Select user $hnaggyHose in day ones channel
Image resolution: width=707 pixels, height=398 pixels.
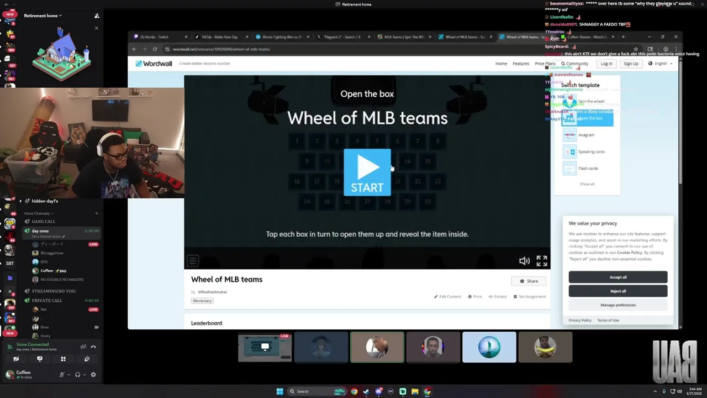[52, 253]
